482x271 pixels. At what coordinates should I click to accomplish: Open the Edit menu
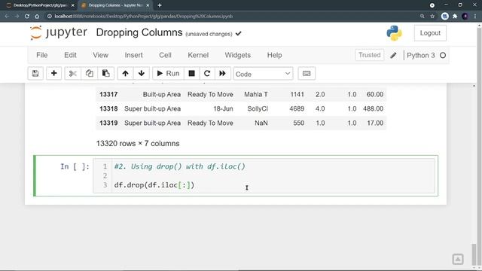click(70, 55)
